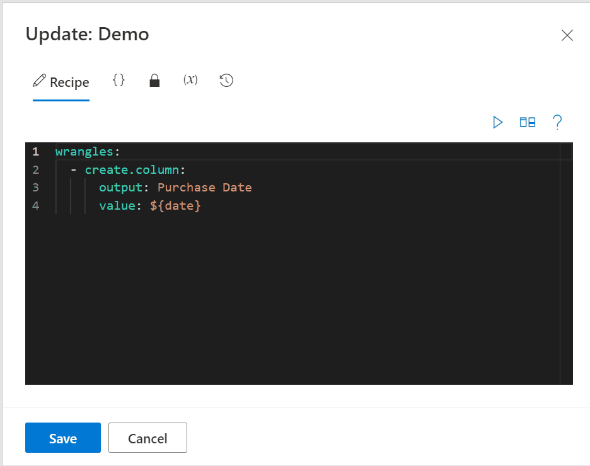This screenshot has height=466, width=590.
Task: Click the create.column key in editor
Action: tap(131, 170)
